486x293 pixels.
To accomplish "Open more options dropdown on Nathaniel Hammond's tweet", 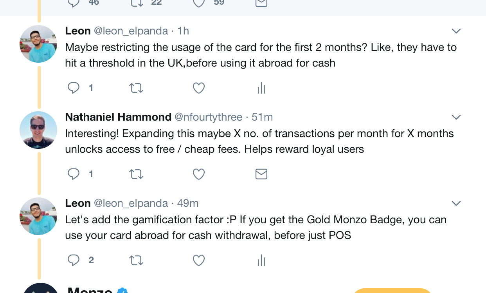I will point(456,117).
